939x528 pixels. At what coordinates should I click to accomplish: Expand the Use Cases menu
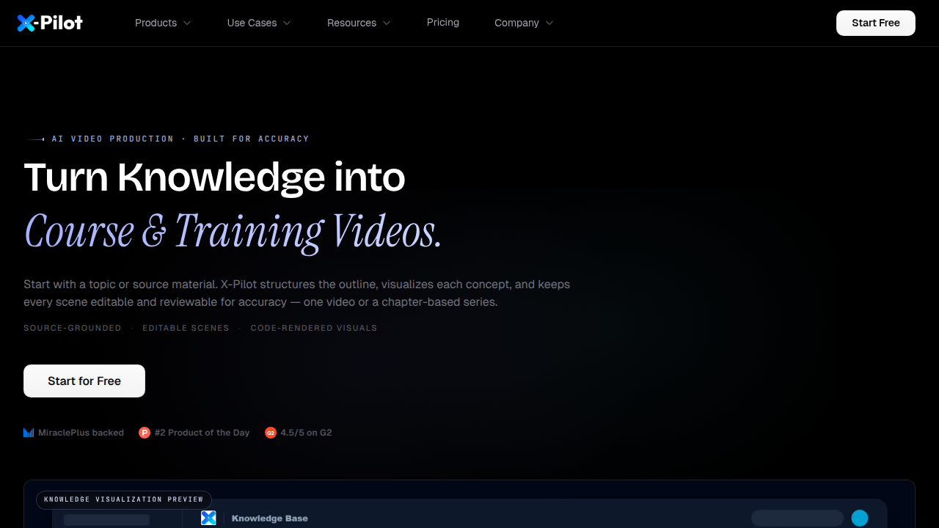259,23
